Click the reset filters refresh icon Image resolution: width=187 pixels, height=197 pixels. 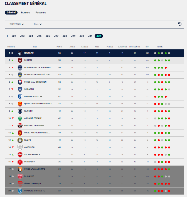pyautogui.click(x=180, y=24)
